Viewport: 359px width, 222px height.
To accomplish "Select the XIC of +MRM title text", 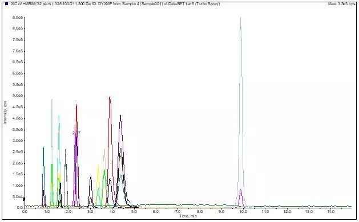I will [116, 4].
